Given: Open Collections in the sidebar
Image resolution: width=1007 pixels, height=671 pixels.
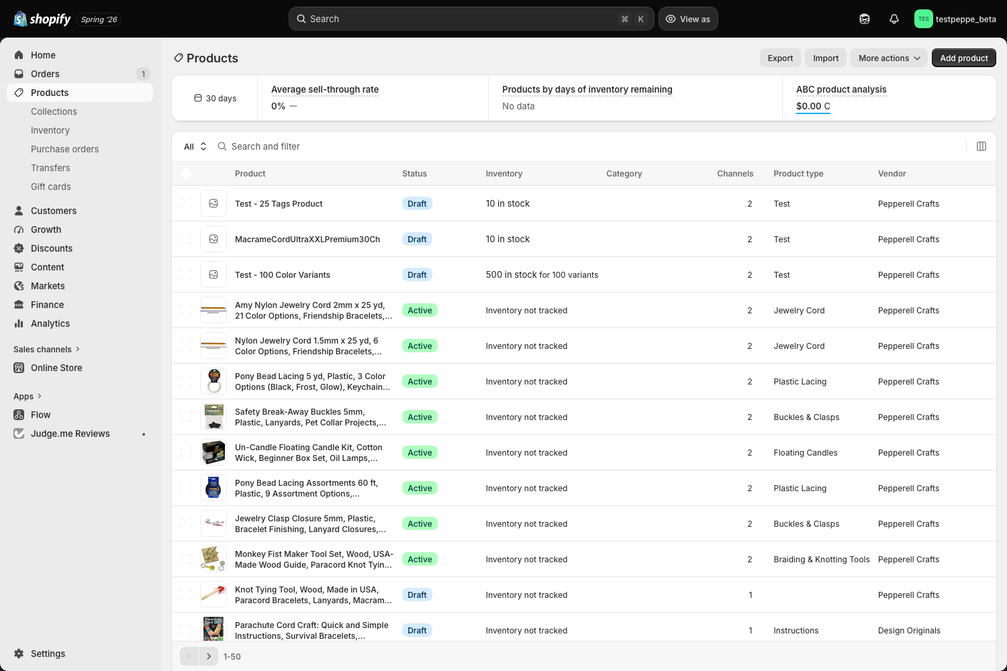Looking at the screenshot, I should pos(54,111).
